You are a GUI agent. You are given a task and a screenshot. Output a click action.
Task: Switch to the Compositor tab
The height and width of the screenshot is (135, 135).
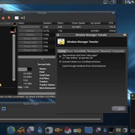118,51
